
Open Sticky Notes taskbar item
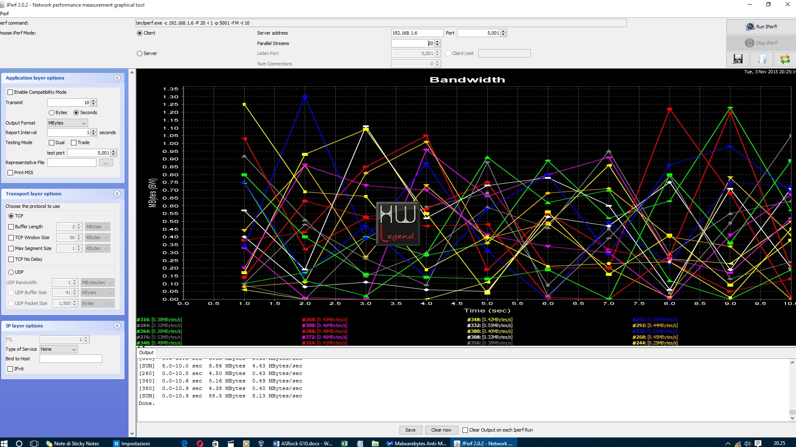[73, 443]
